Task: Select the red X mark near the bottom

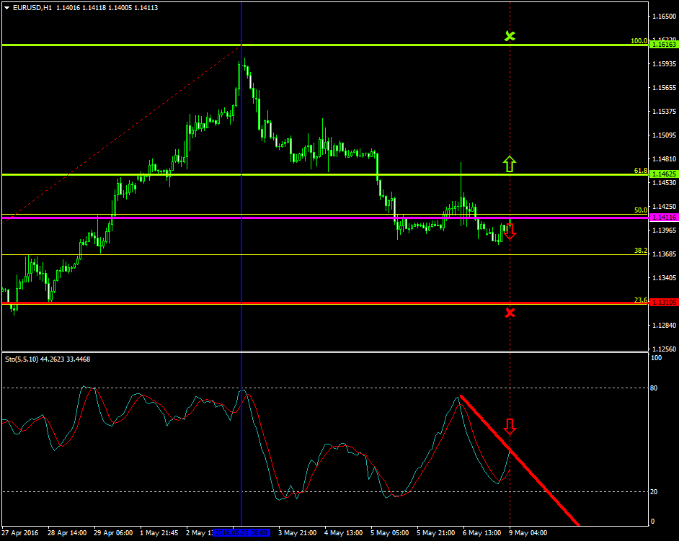Action: pyautogui.click(x=510, y=312)
